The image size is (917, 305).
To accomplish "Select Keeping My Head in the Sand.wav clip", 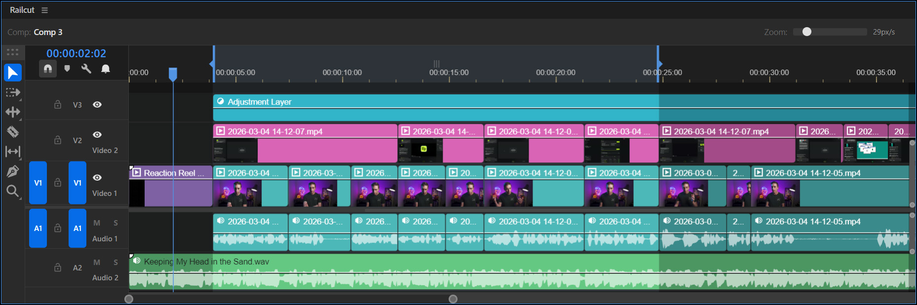I will [x=522, y=271].
